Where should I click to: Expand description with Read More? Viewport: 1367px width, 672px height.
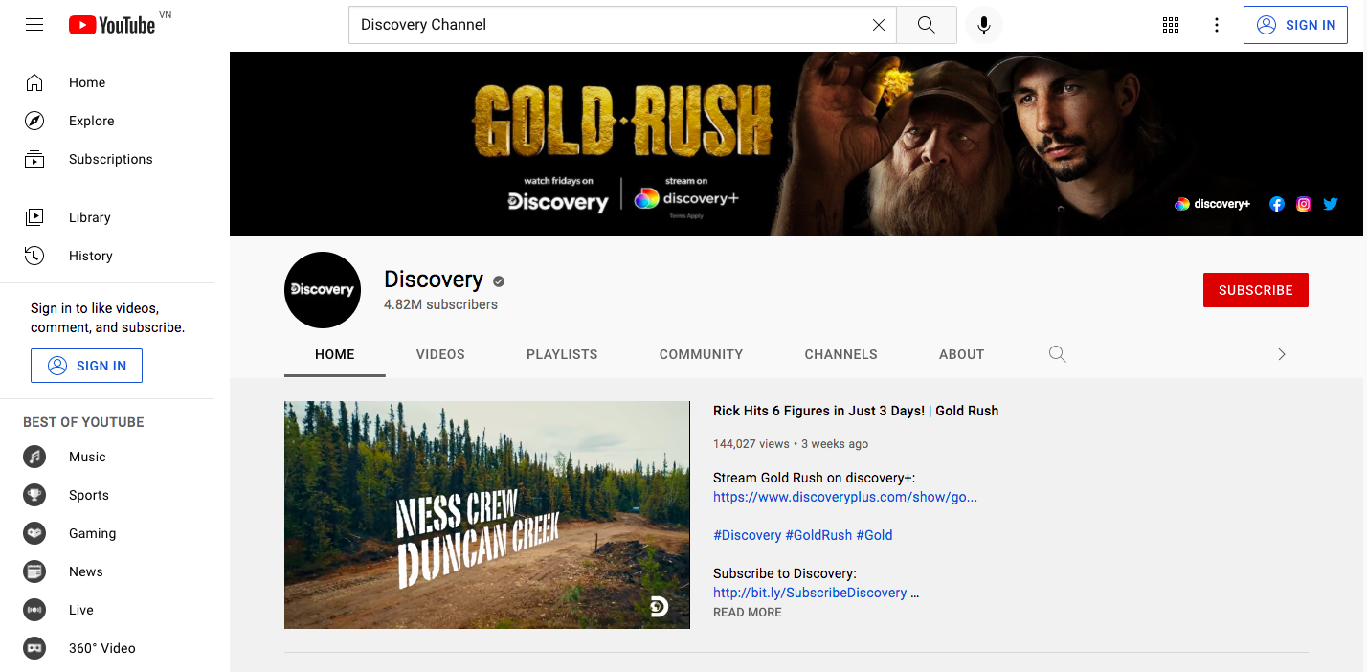(747, 613)
